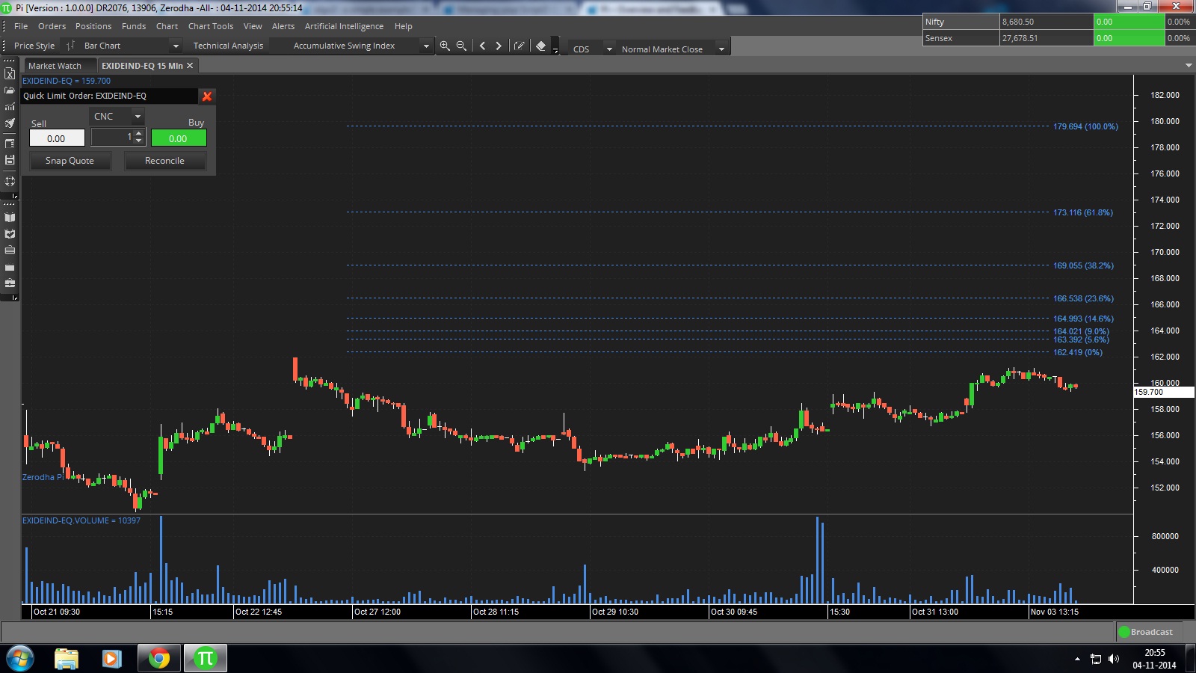Click the 166.538 (23.6%) Fibonacci level label
The width and height of the screenshot is (1196, 673).
point(1083,298)
